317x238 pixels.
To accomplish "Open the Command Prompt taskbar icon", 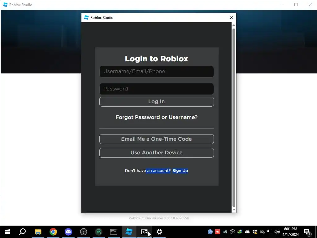I will 114,232.
